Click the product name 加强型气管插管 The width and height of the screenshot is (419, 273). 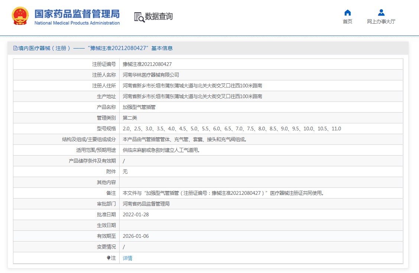pyautogui.click(x=139, y=107)
